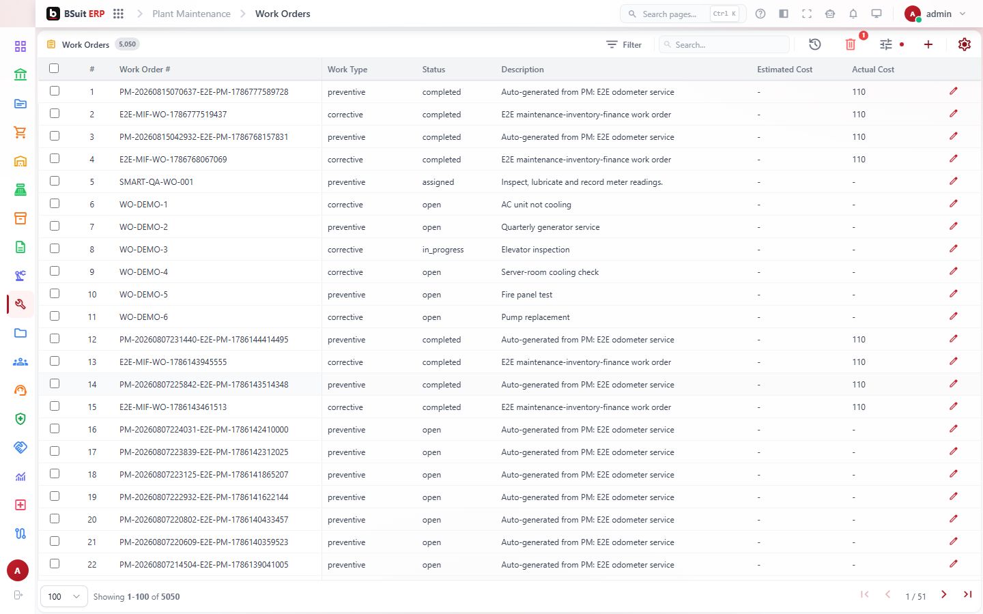Image resolution: width=983 pixels, height=614 pixels.
Task: Edit work order SMART-QA-WO-001 with pencil icon
Action: click(954, 181)
